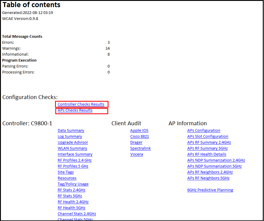Open the Drager client audit link
This screenshot has width=264, height=221.
point(136,142)
